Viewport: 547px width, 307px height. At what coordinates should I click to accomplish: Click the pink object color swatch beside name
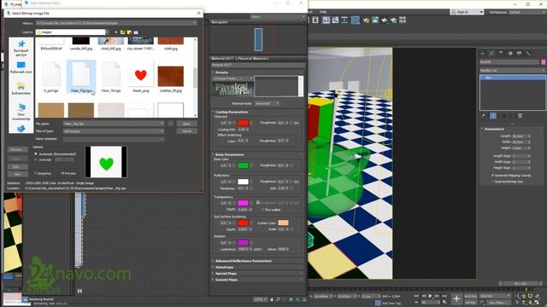point(544,62)
